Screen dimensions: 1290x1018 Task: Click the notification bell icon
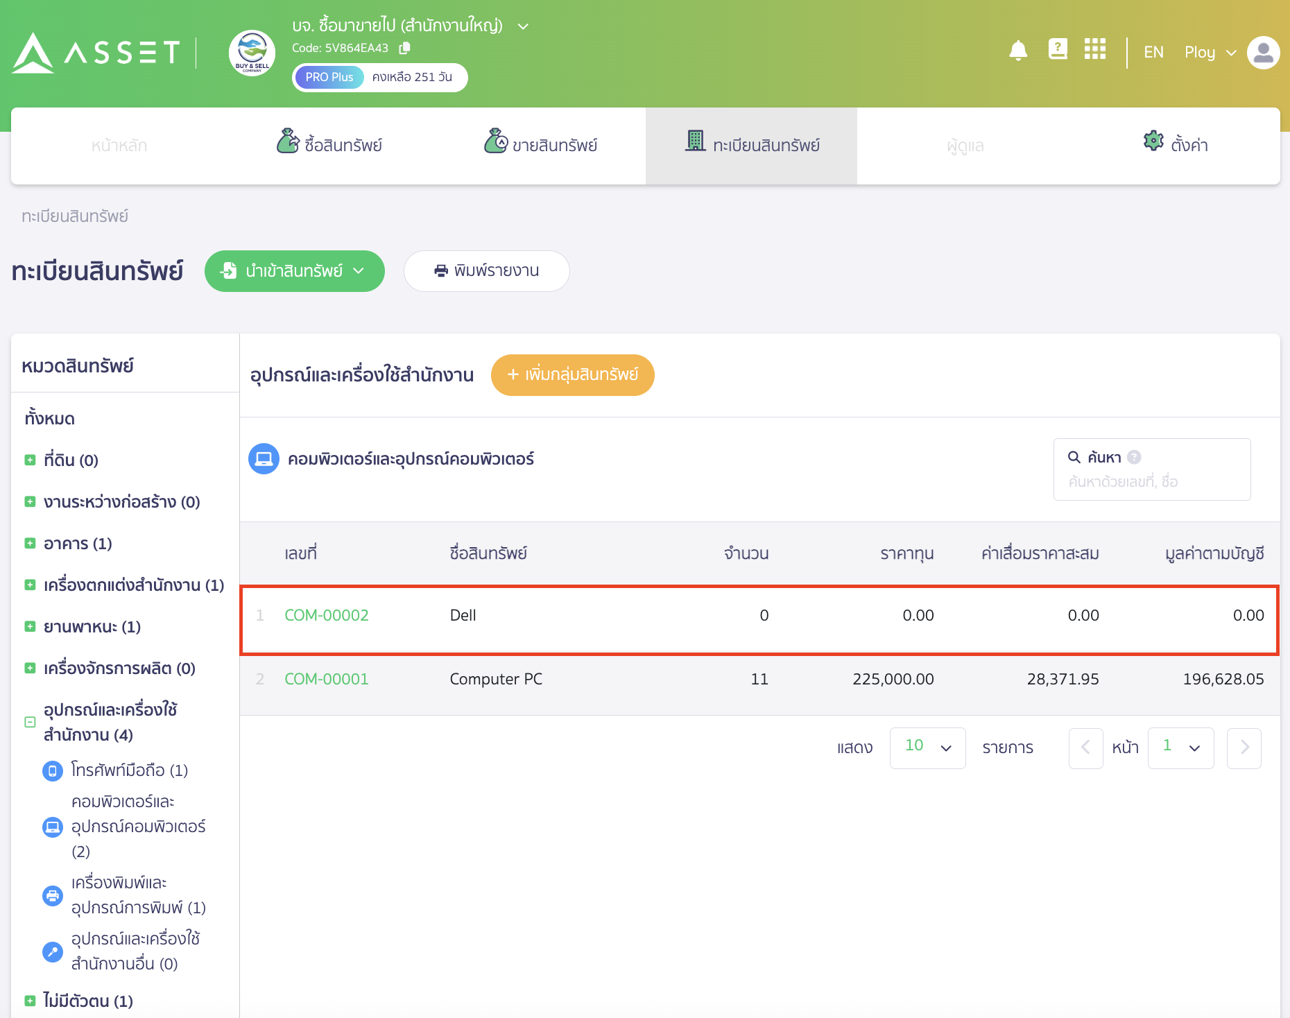1017,51
